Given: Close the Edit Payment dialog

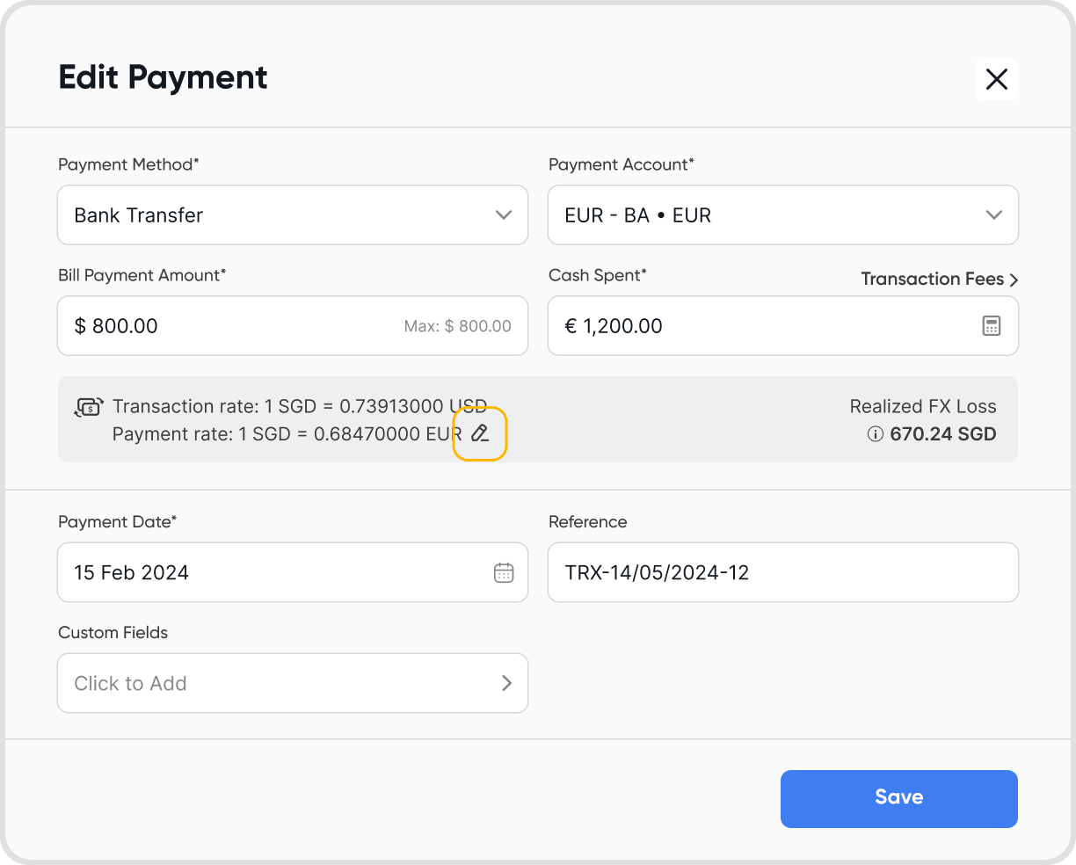Looking at the screenshot, I should pos(997,79).
